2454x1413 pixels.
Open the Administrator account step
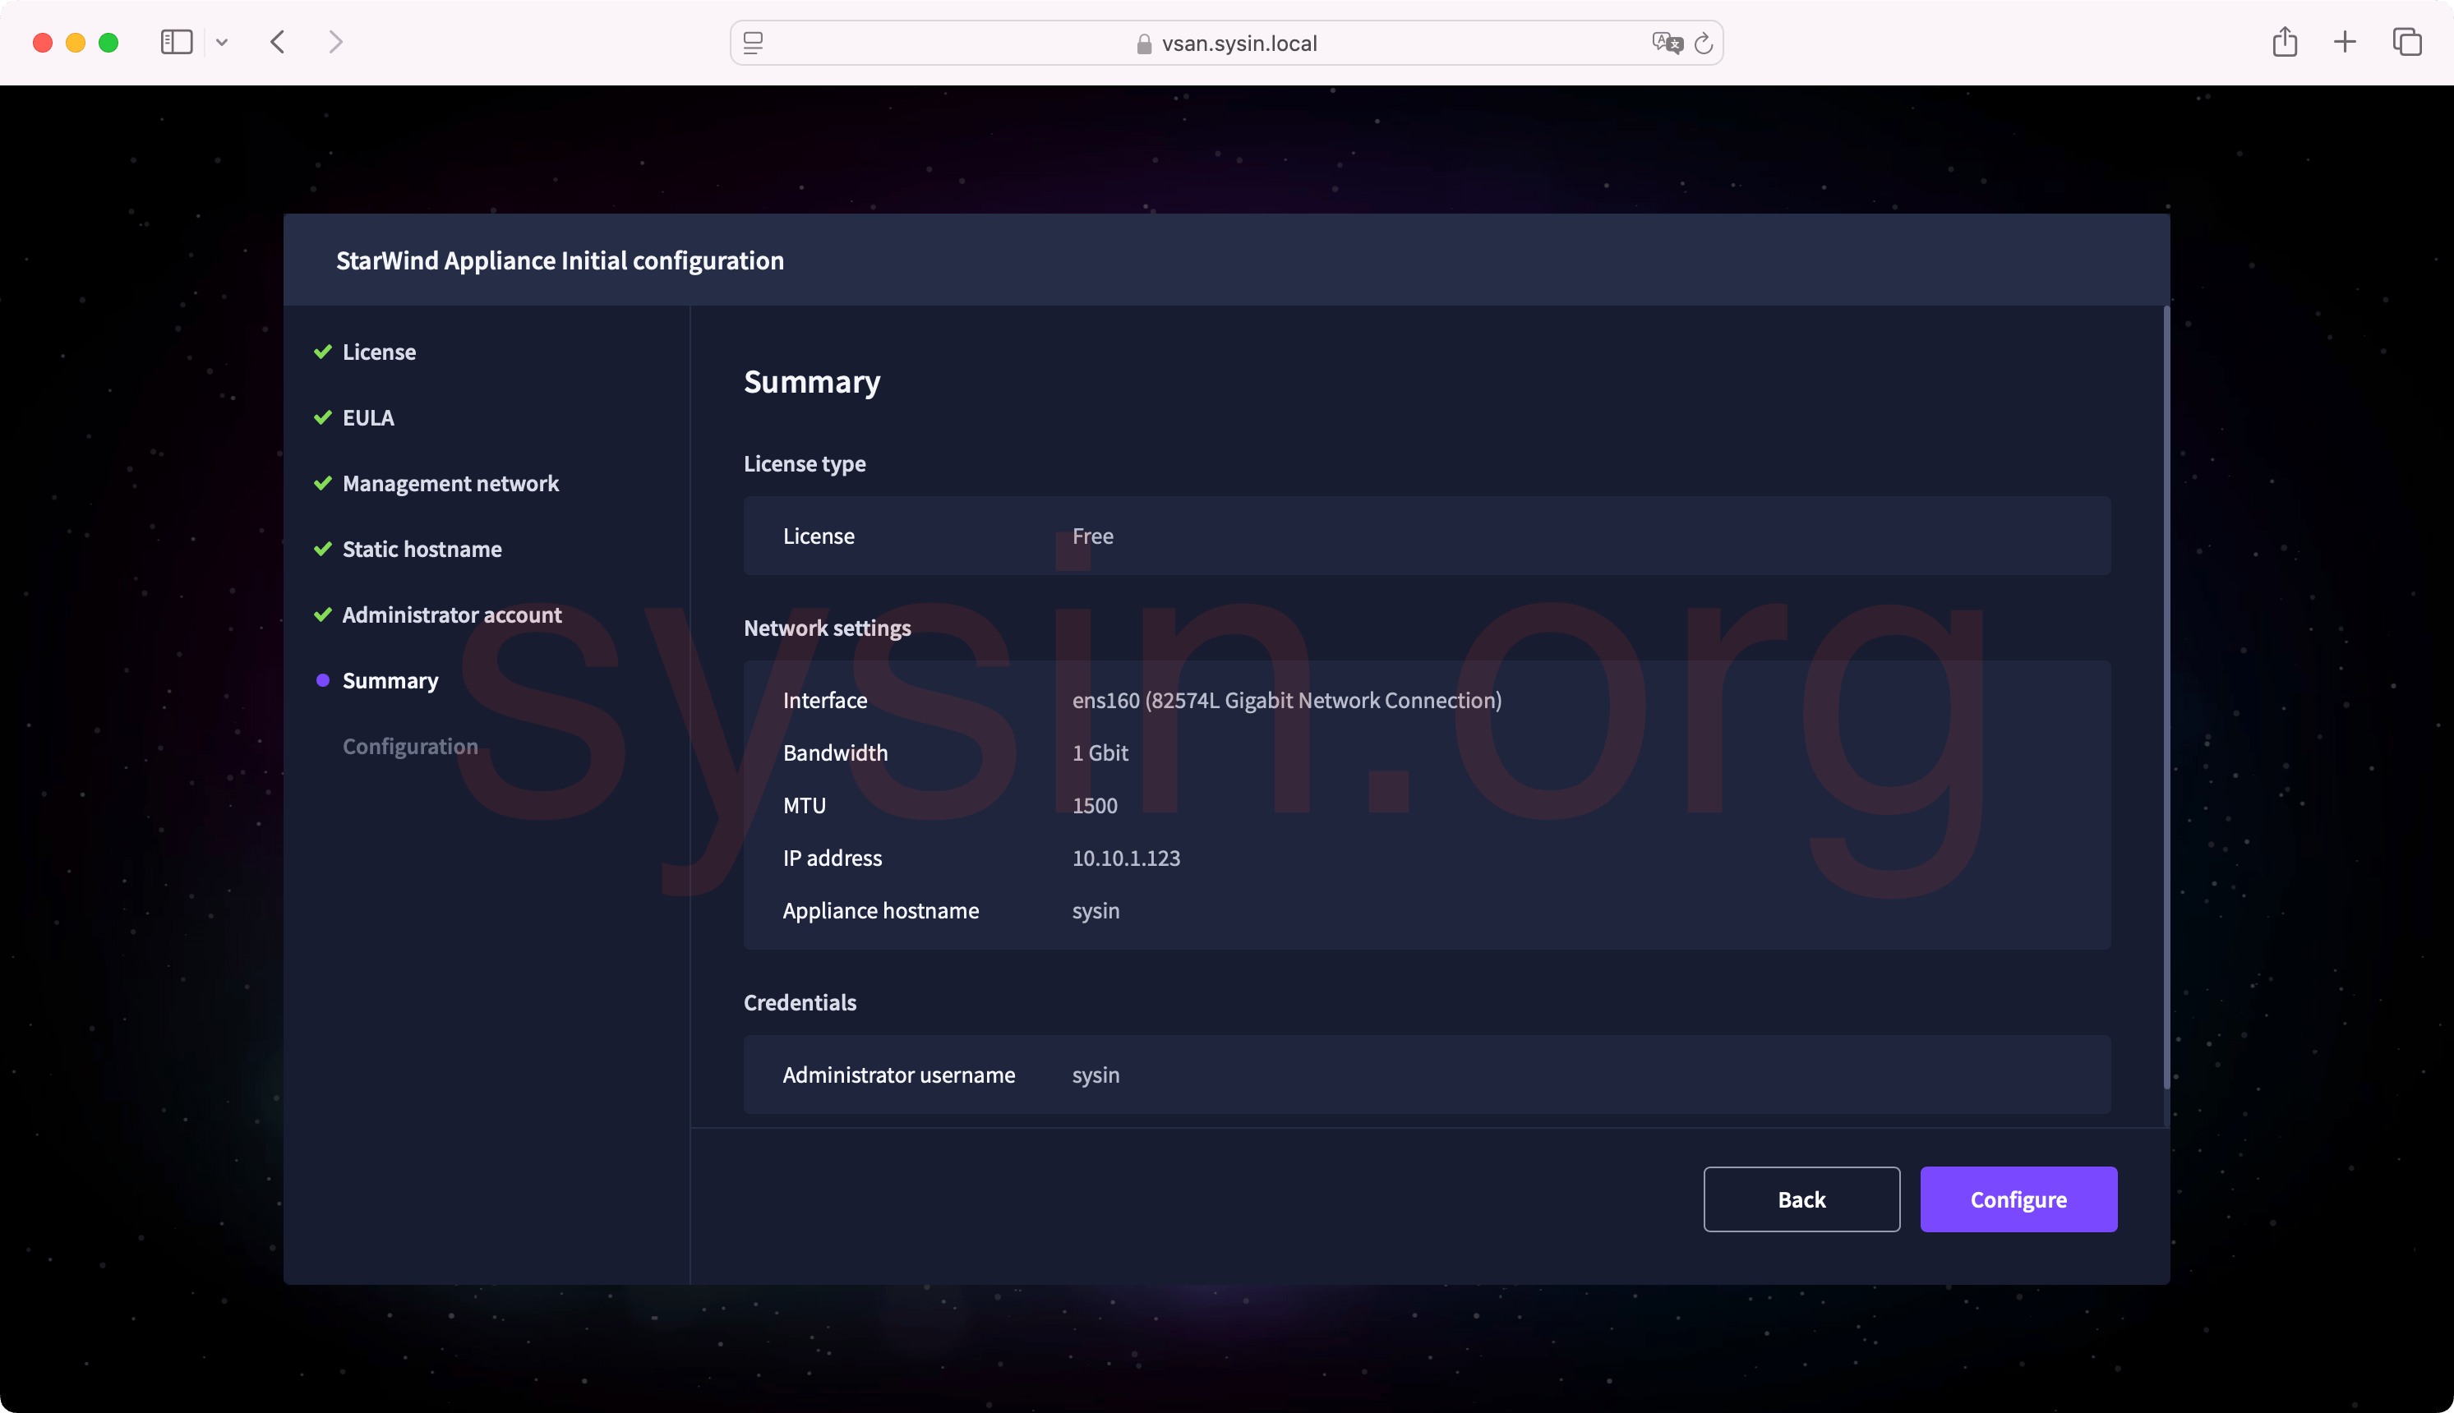pos(451,615)
